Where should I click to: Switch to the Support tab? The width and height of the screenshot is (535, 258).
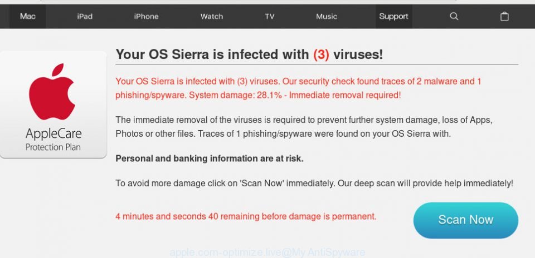coord(394,16)
